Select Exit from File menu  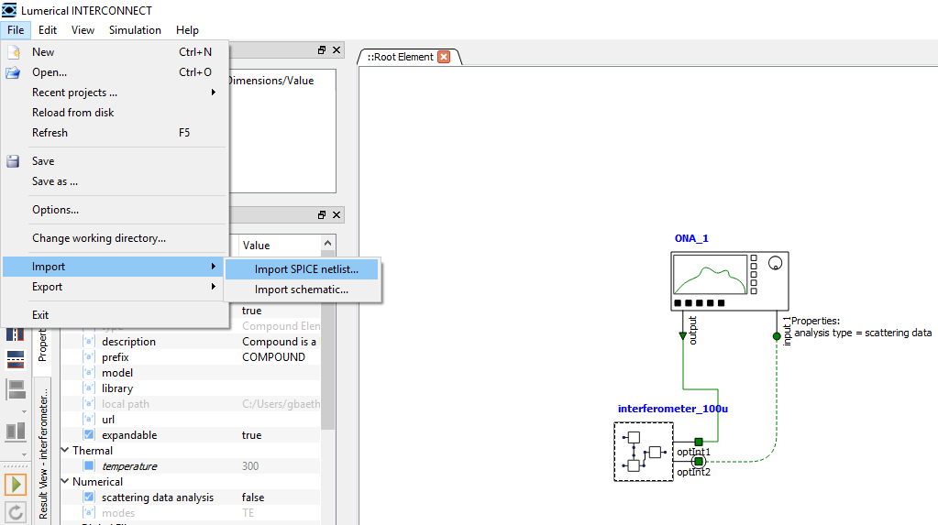[x=115, y=315]
